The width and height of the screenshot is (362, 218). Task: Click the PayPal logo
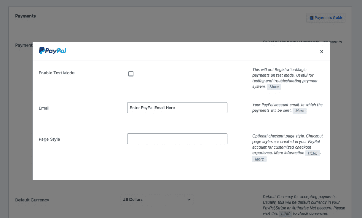pyautogui.click(x=52, y=50)
